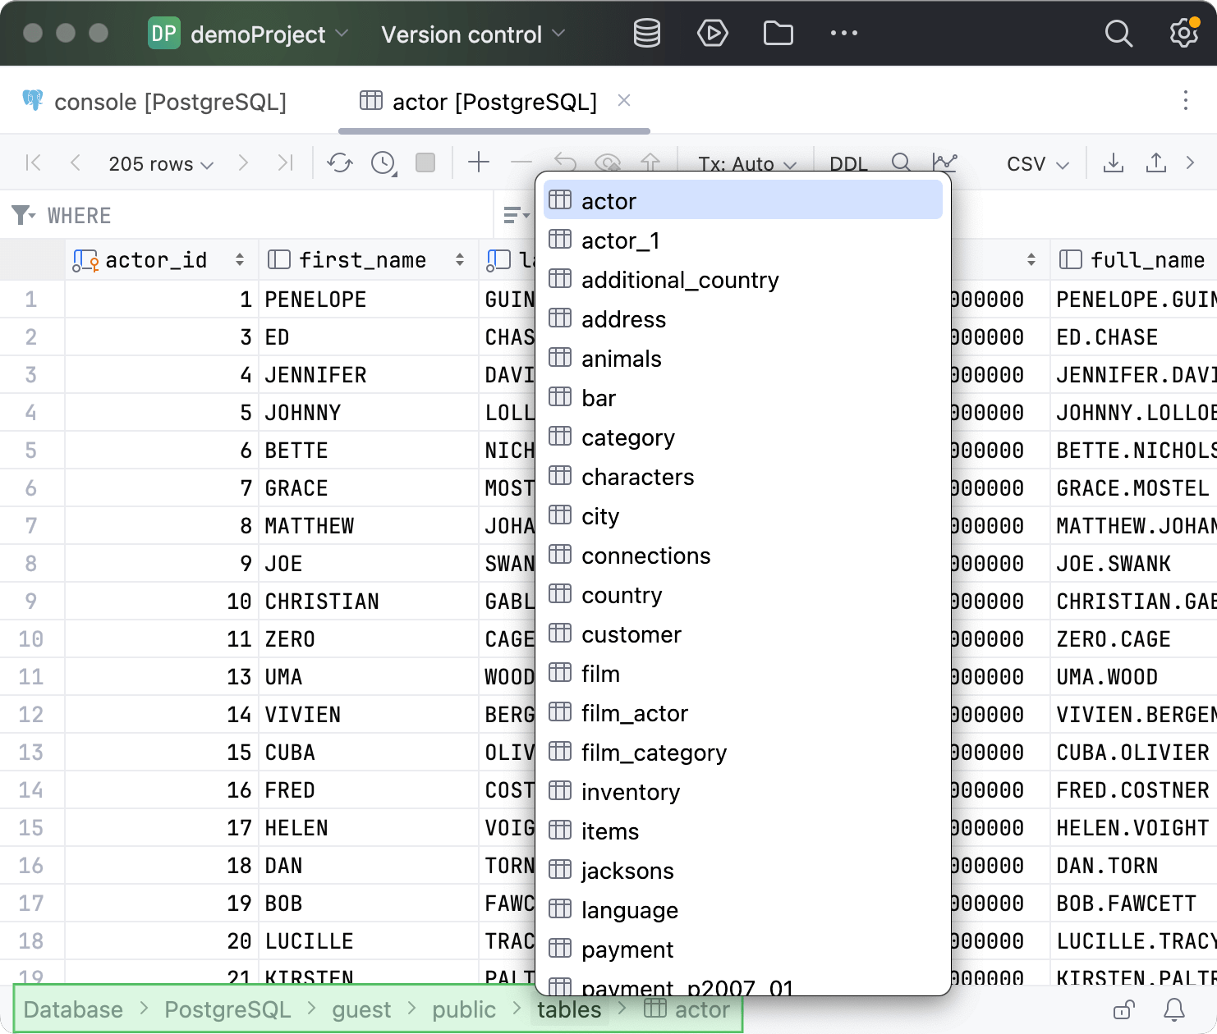Toggle sort order on actor_id column
This screenshot has width=1217, height=1034.
click(240, 260)
